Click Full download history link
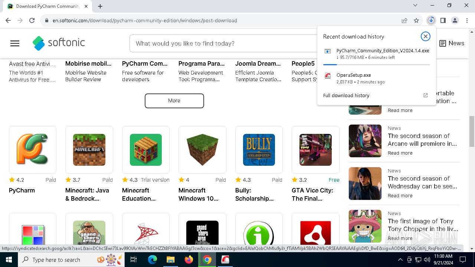 (346, 95)
